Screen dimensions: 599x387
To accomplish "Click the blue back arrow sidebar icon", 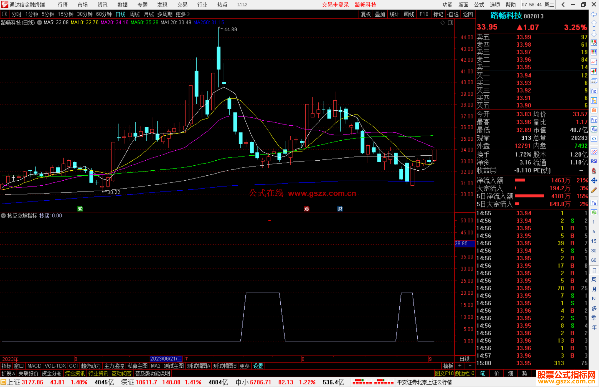I will click(x=594, y=14).
